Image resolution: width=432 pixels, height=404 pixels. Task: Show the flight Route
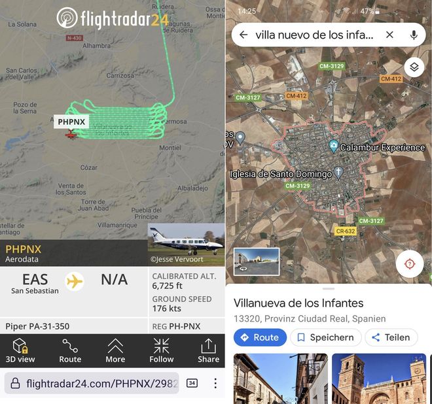(70, 350)
